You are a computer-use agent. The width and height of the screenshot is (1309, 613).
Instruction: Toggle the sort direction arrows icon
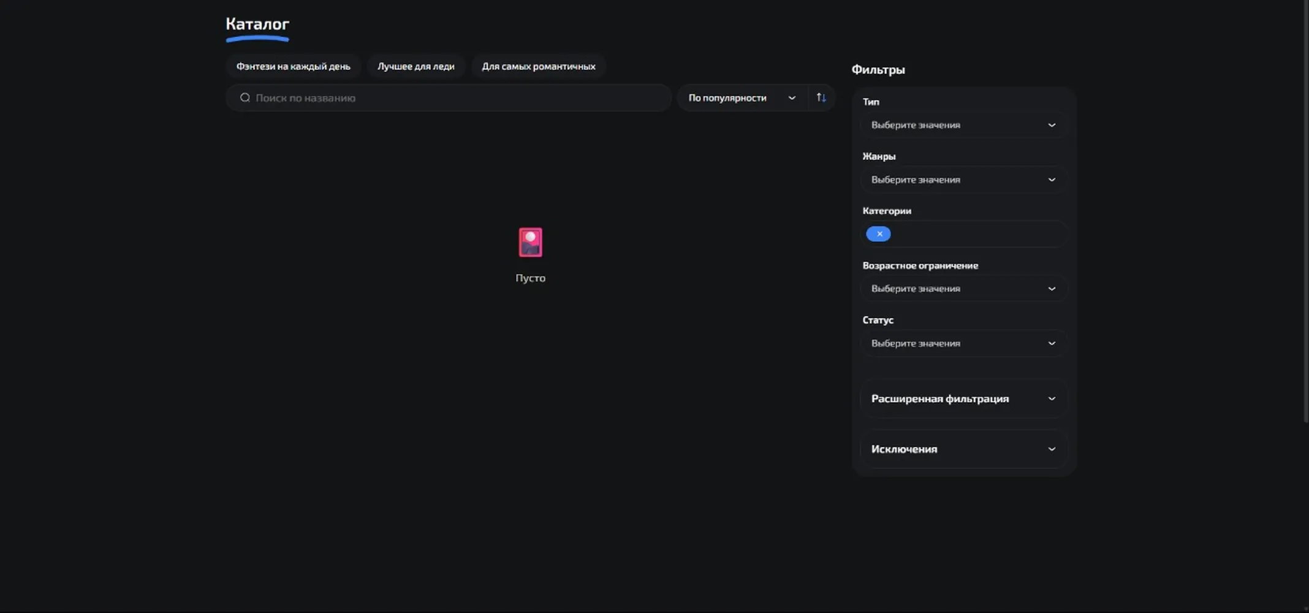(x=821, y=97)
